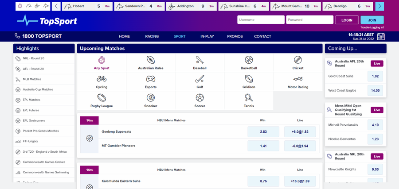Click the phone icon beside 1800 TOPSPORT
The image size is (399, 189).
pos(17,36)
